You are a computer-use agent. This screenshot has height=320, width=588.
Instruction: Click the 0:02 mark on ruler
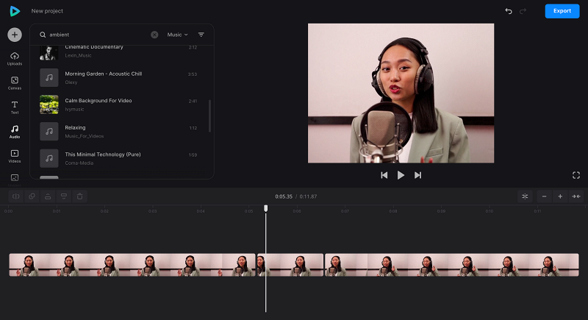point(104,211)
